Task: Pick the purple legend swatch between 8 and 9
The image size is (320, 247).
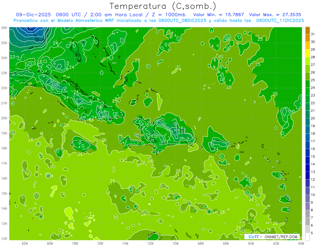Action: click(307, 206)
